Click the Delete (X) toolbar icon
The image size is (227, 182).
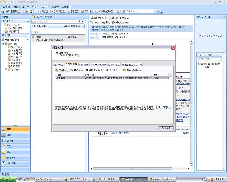[34, 11]
